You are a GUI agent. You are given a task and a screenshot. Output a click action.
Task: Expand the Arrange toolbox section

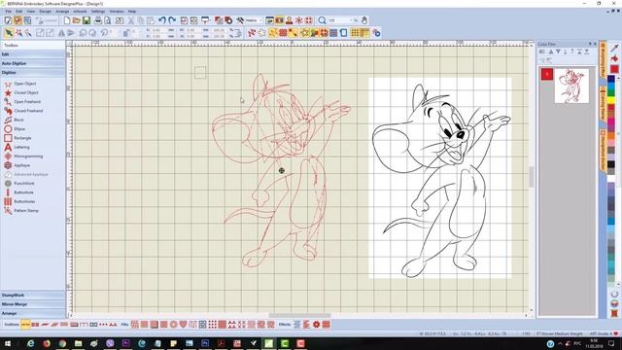[32, 313]
